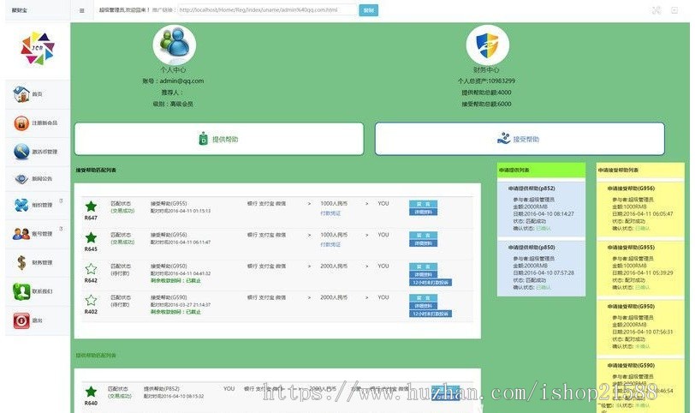Expand the account management submenu badge
This screenshot has height=413, width=695.
pyautogui.click(x=61, y=229)
